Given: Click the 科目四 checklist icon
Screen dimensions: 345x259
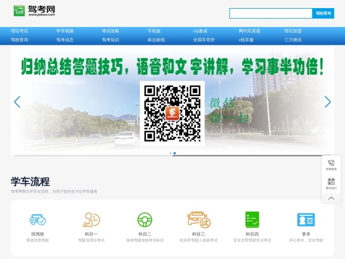Looking at the screenshot, I should (x=252, y=220).
